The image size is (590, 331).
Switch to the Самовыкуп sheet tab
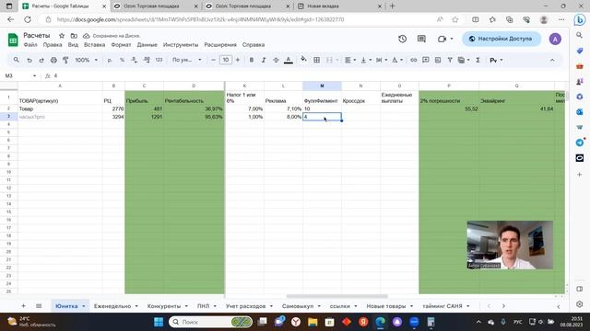tap(298, 306)
